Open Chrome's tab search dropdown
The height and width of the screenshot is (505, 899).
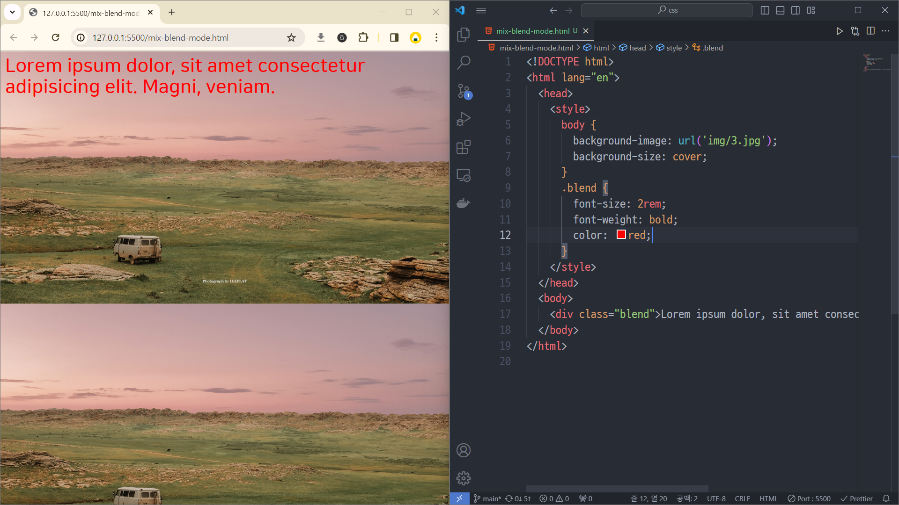(x=12, y=12)
